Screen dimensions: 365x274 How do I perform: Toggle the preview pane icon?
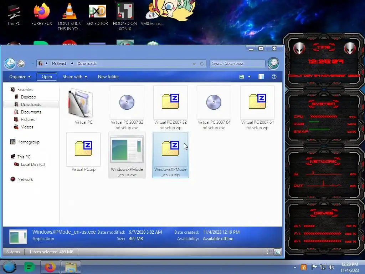click(261, 77)
